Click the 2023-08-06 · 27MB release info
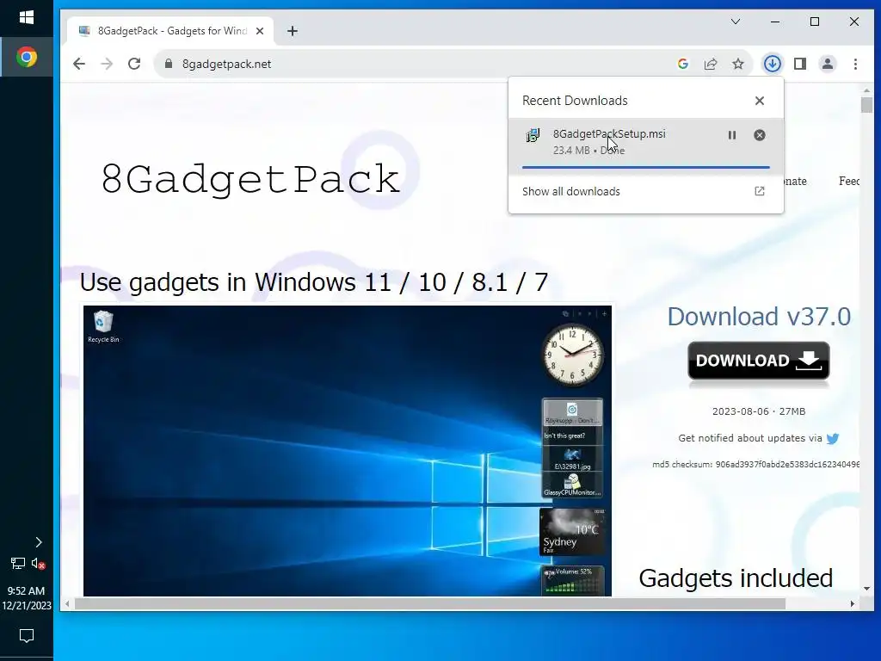 [759, 411]
